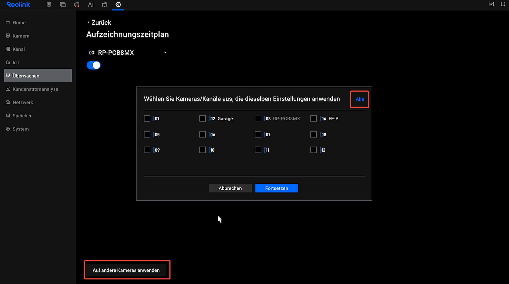Go back with Zurück
509x284 pixels.
click(x=99, y=23)
